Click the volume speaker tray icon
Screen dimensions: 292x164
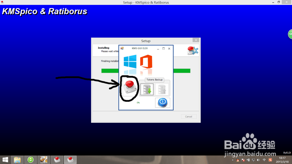pyautogui.click(x=258, y=160)
